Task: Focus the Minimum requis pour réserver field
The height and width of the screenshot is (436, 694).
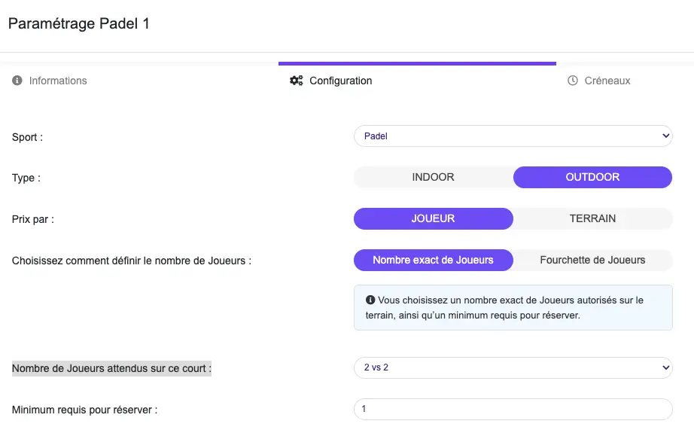Action: [513, 409]
